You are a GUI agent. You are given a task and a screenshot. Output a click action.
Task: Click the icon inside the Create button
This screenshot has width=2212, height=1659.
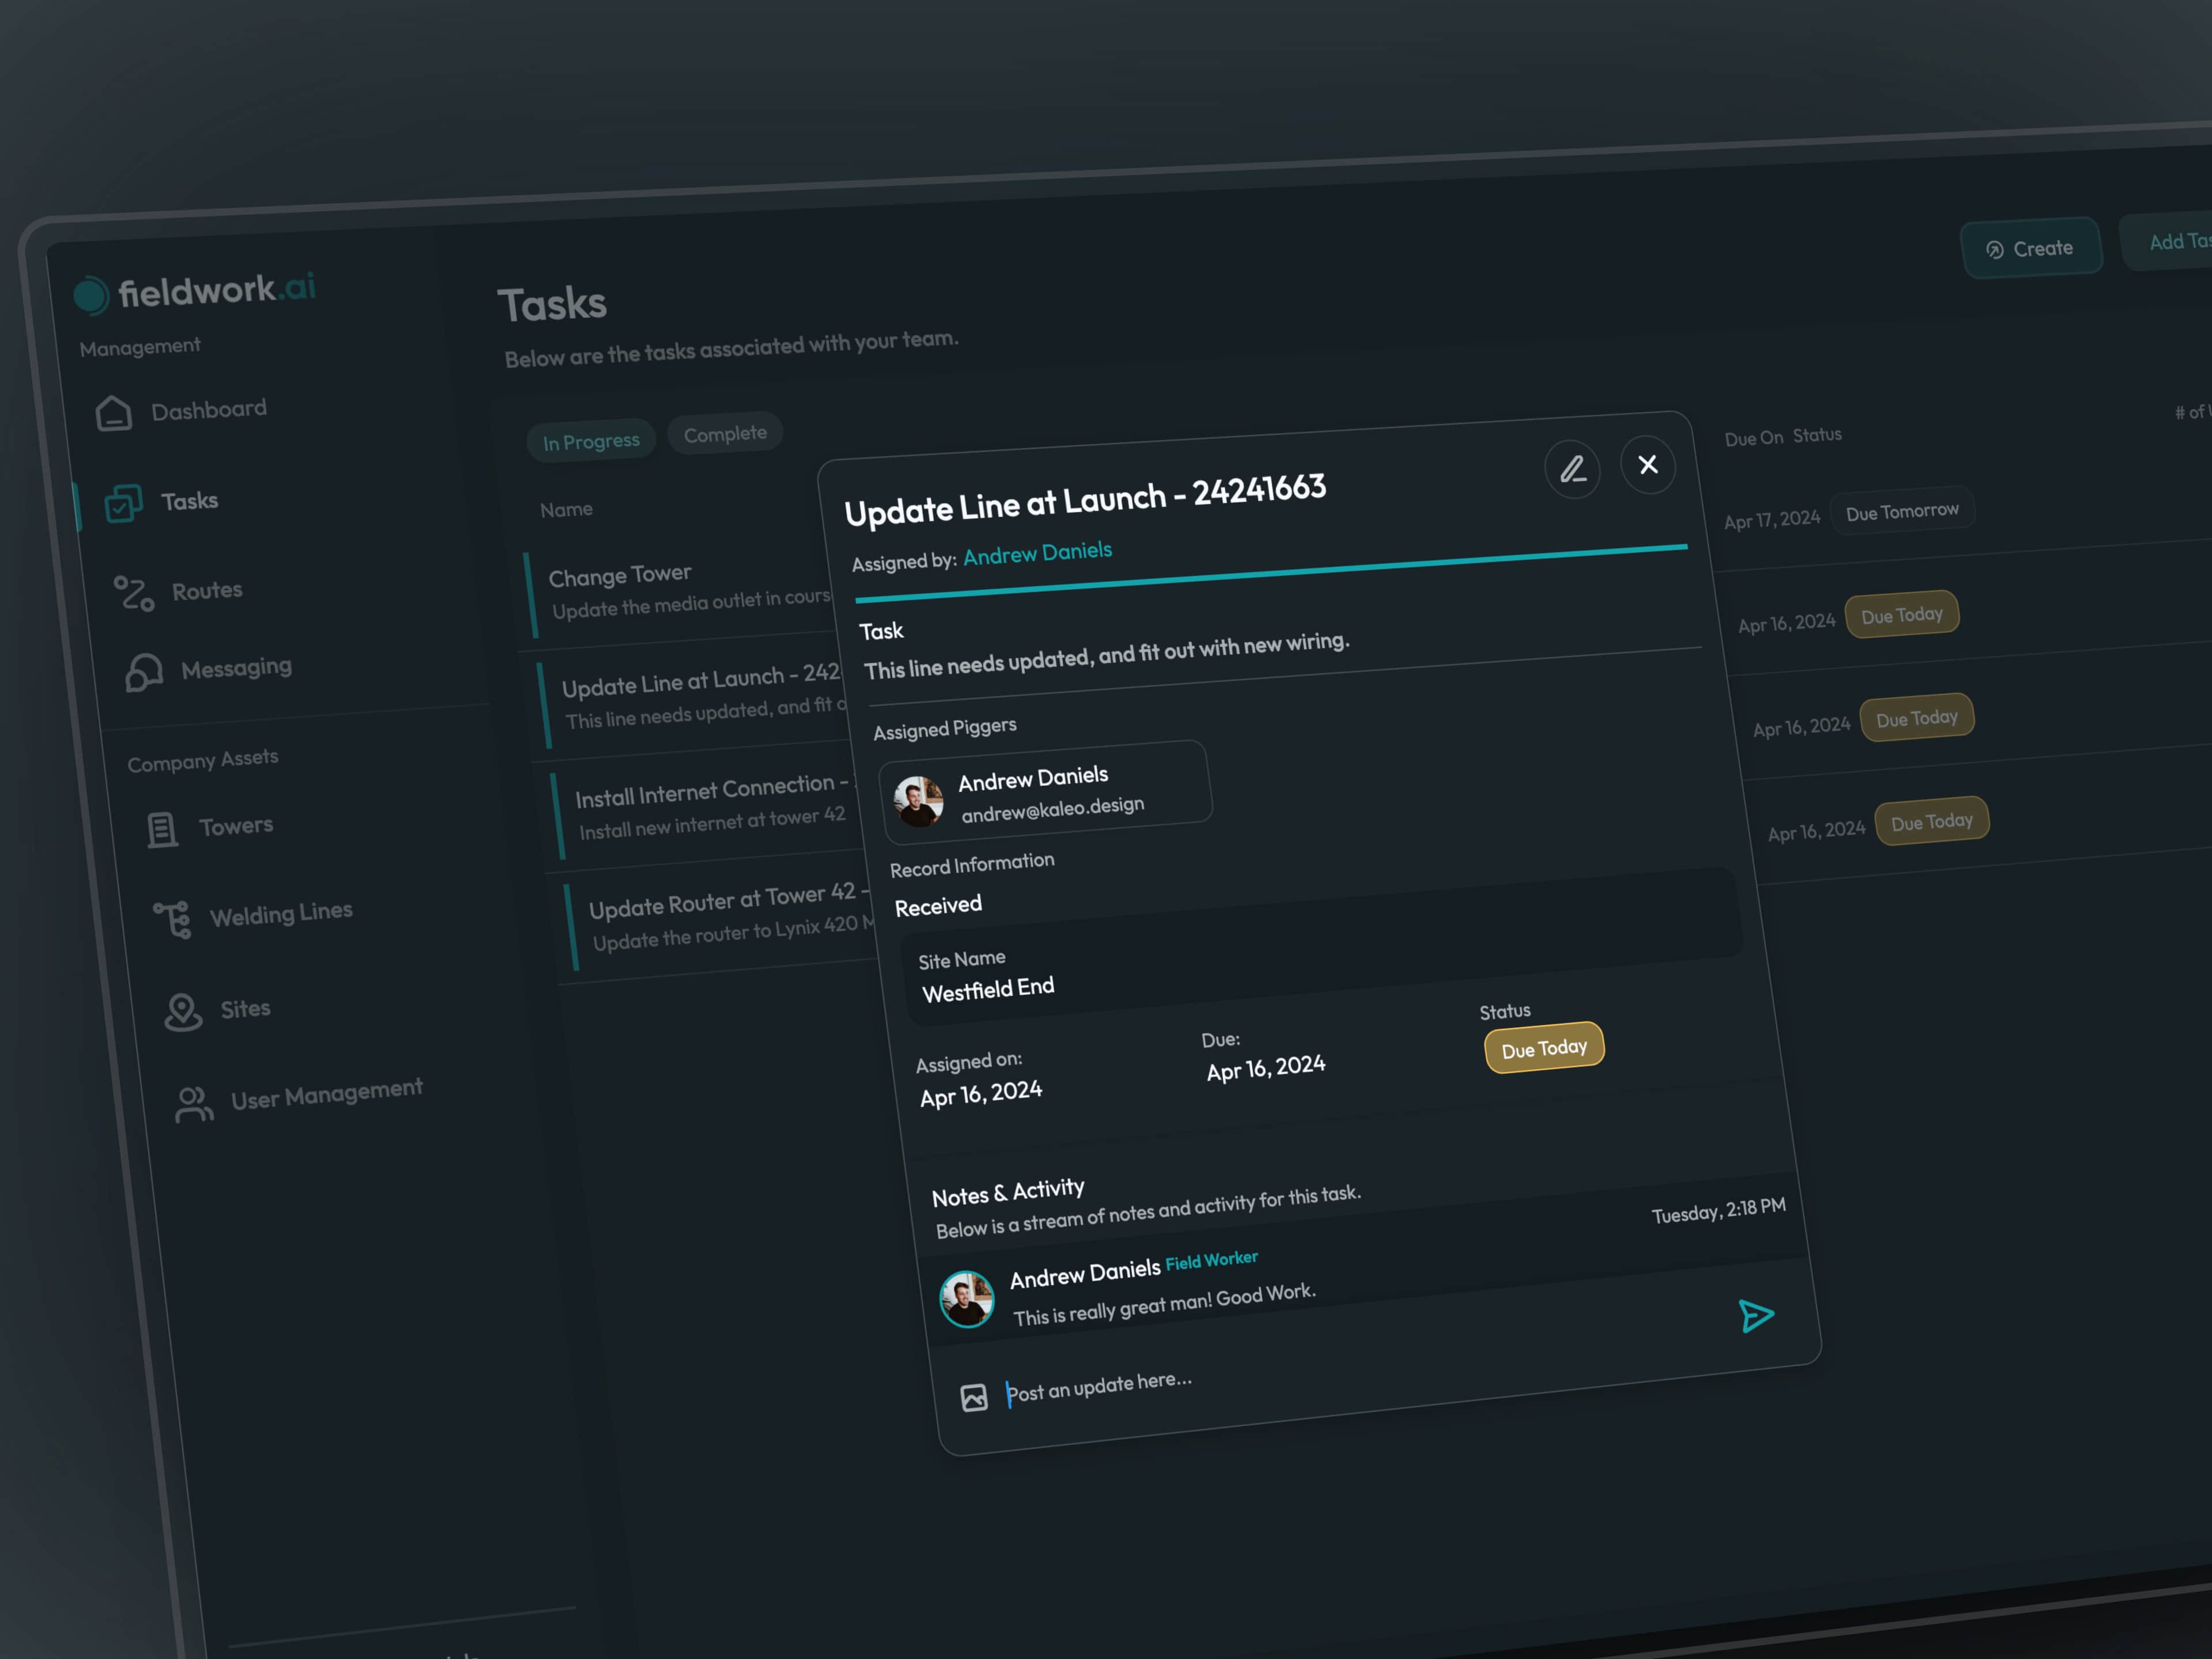coord(1995,250)
